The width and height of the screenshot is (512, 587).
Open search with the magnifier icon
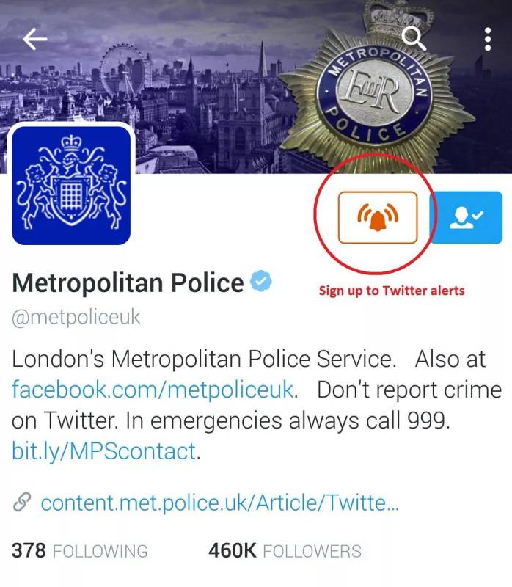click(414, 40)
